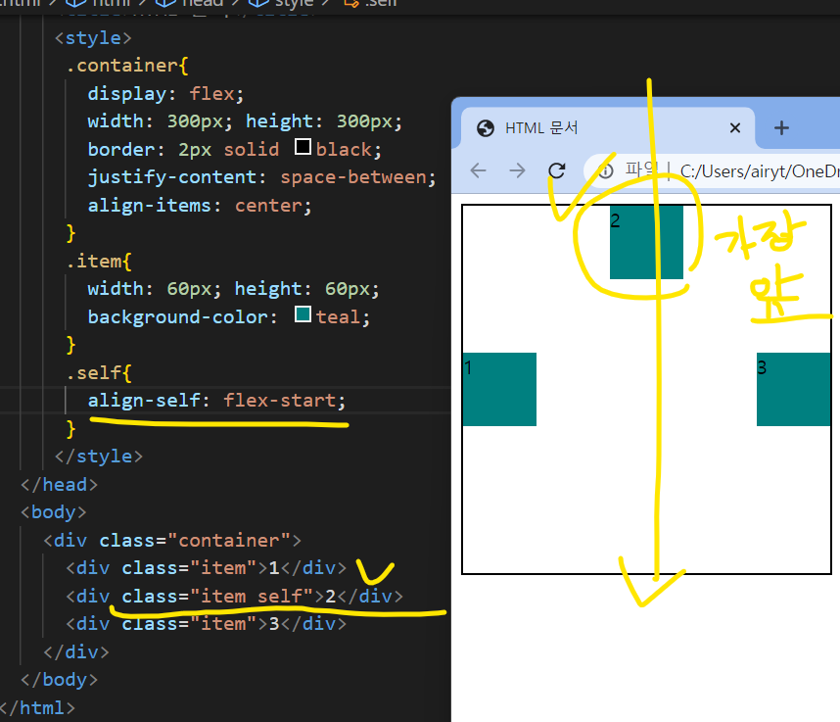Viewport: 840px width, 722px height.
Task: Click the container width and height line
Action: 245,121
